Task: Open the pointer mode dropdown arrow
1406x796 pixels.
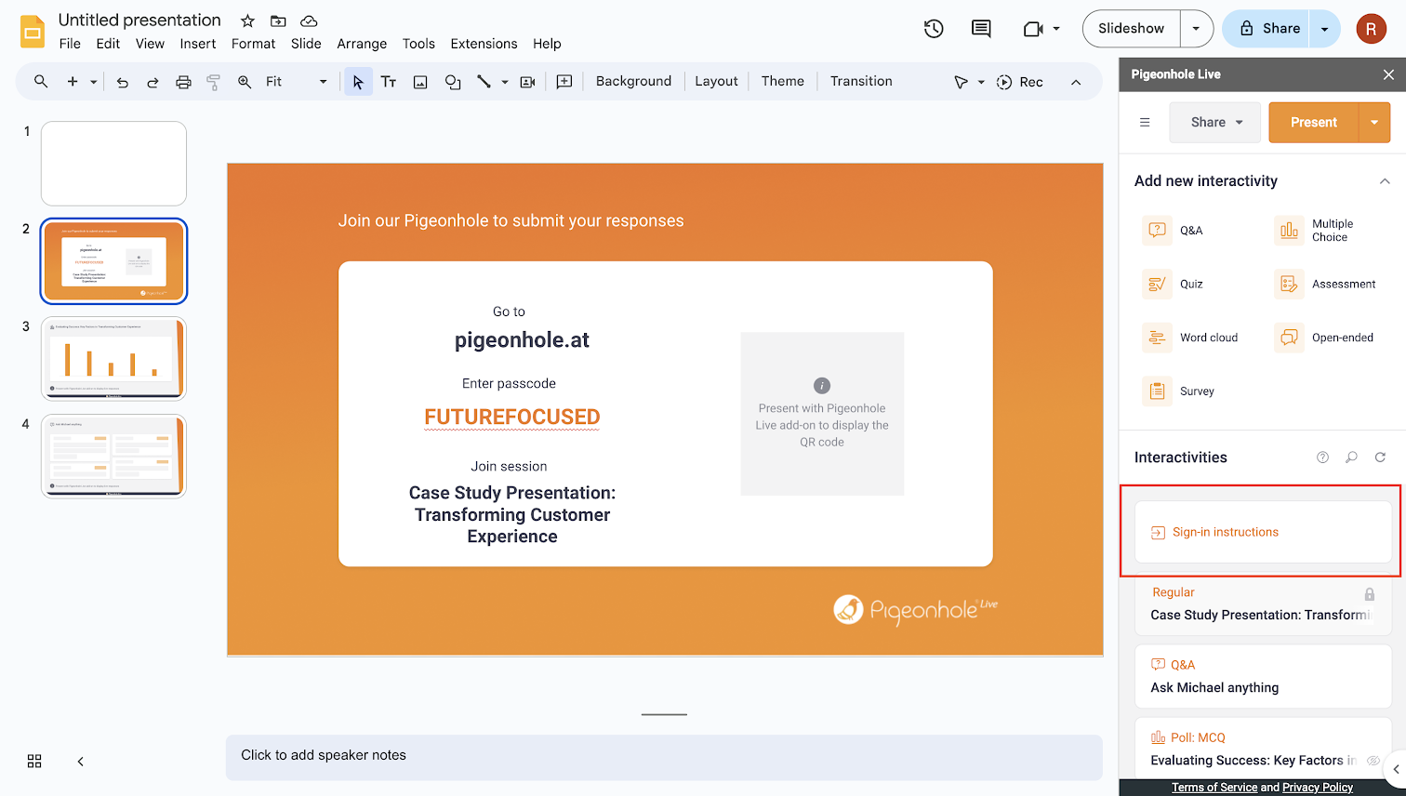Action: click(x=981, y=82)
